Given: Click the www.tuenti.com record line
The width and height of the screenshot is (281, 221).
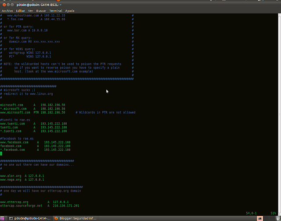Looking at the screenshot, I should (33, 124).
